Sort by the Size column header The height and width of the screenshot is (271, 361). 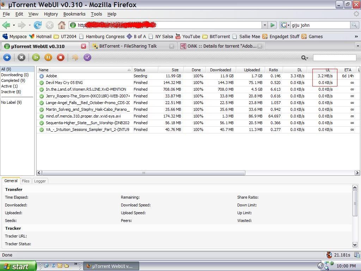[x=171, y=70]
